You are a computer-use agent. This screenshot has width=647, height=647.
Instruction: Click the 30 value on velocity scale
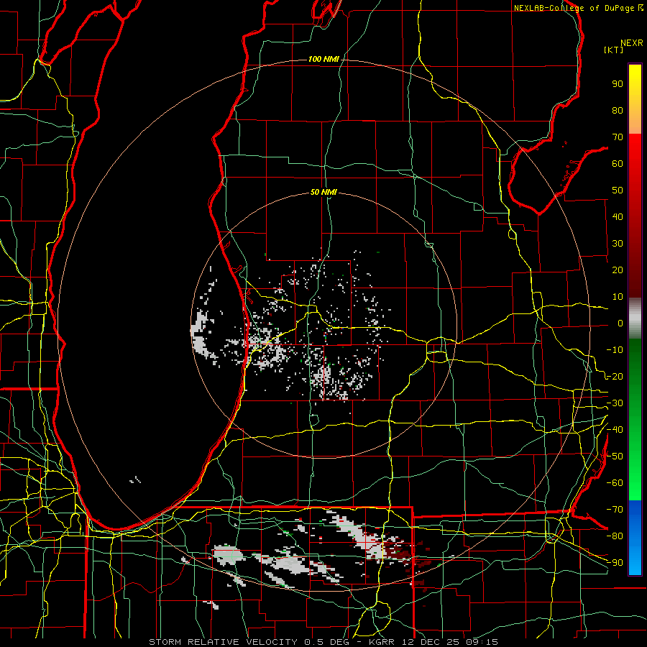coord(618,244)
